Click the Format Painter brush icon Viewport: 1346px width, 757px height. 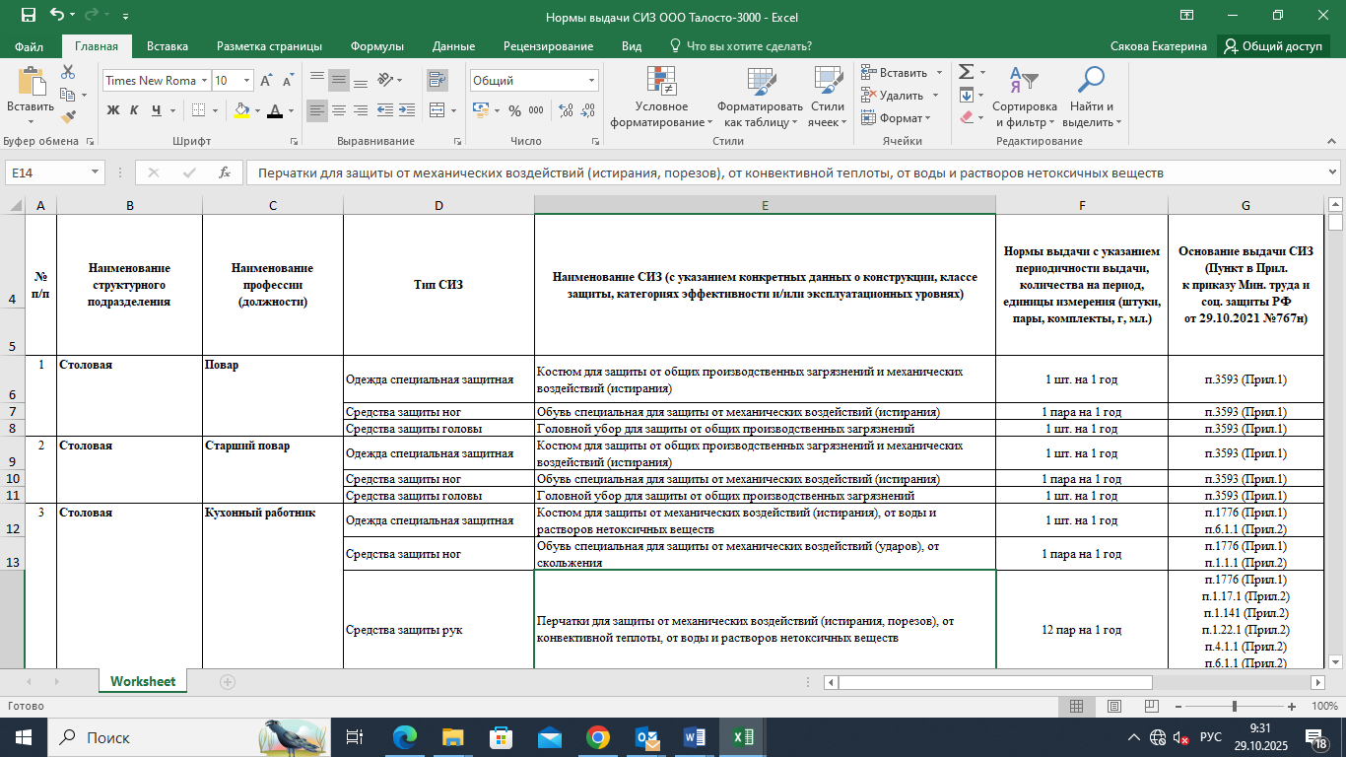click(68, 117)
